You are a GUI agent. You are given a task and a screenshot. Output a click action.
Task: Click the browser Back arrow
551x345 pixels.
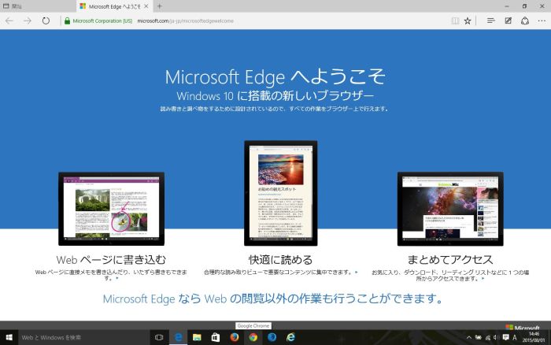point(9,20)
